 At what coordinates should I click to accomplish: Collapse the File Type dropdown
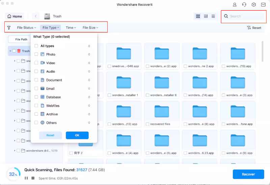(x=50, y=28)
